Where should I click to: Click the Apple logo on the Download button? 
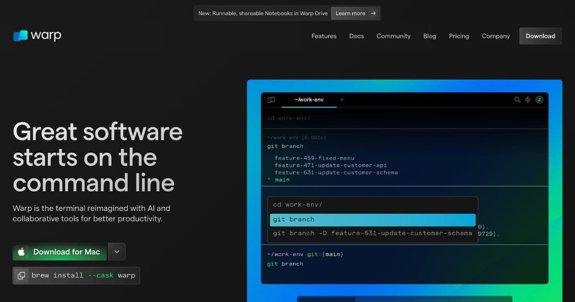(22, 252)
